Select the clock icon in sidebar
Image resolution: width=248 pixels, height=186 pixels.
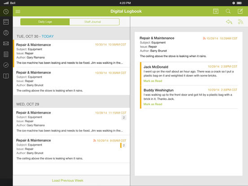tap(6, 12)
